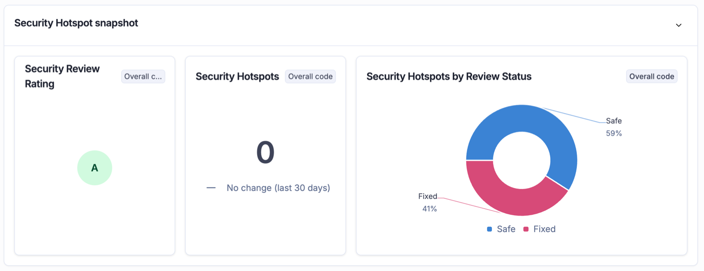Click the "Security Hotspots by Review Status" title
The width and height of the screenshot is (704, 271).
point(448,76)
